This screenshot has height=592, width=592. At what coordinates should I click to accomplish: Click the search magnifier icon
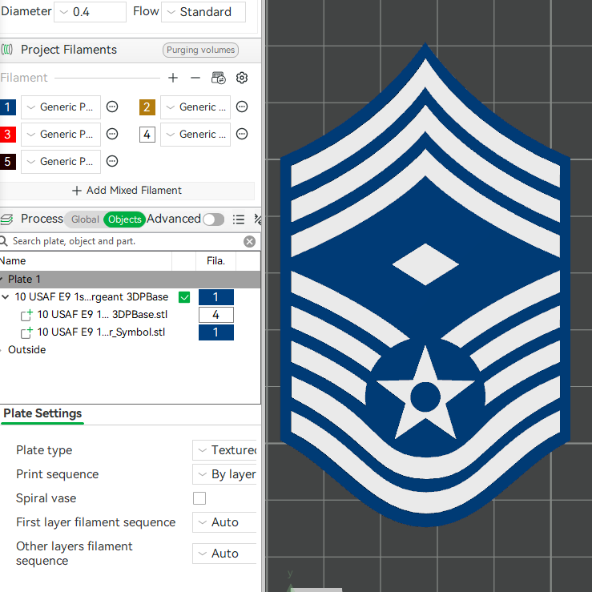(4, 241)
